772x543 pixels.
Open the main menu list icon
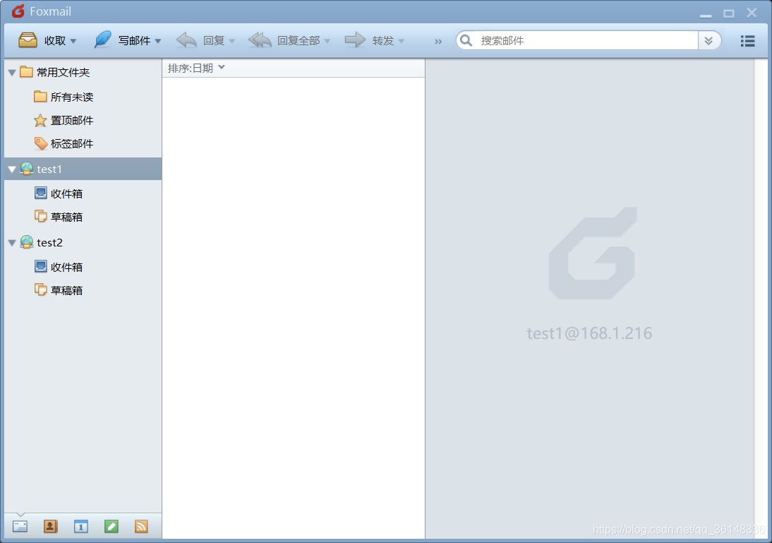(x=747, y=41)
